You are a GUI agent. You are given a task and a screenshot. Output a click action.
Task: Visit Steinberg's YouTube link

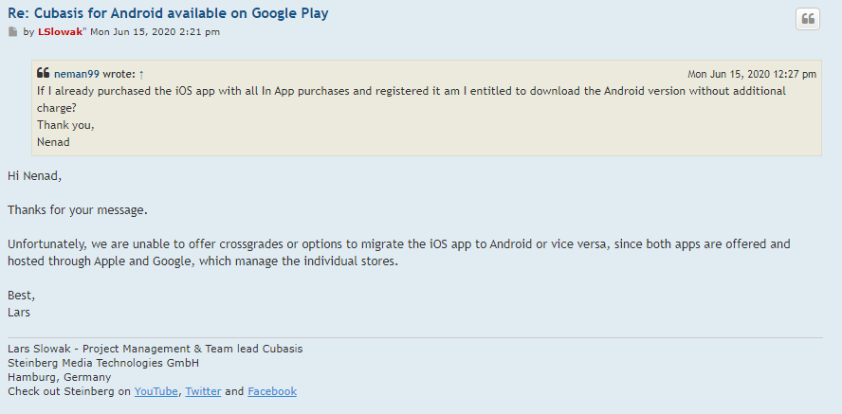coord(156,391)
